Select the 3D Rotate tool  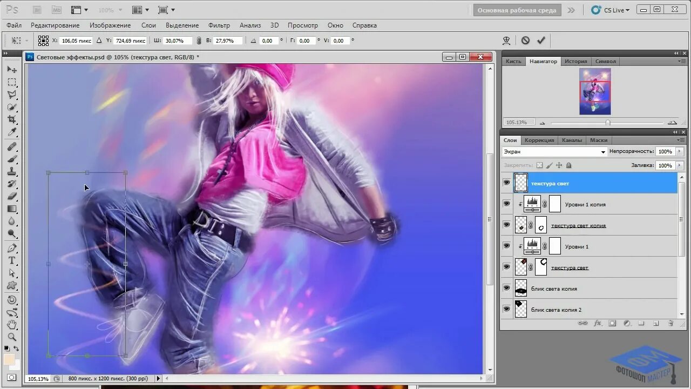tap(12, 300)
